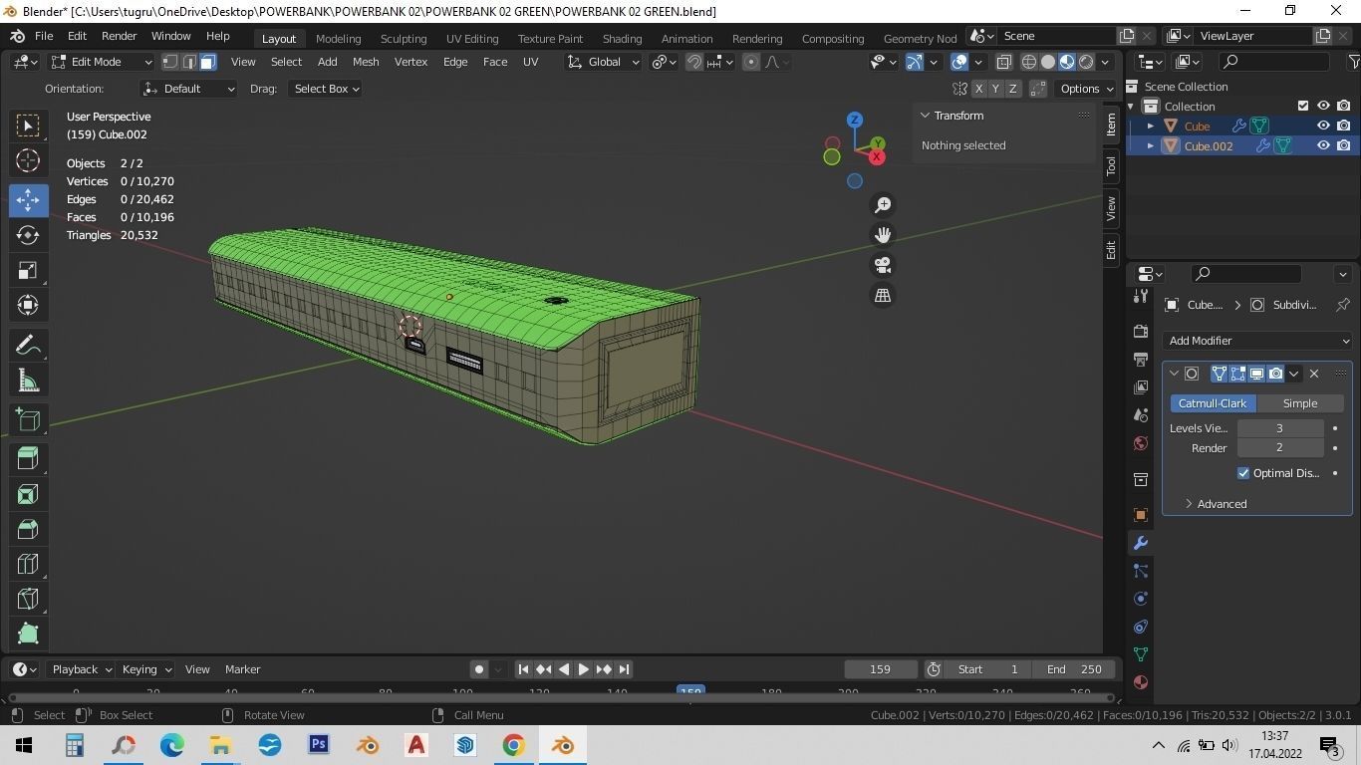Enable face select mode
Image resolution: width=1361 pixels, height=765 pixels.
click(207, 62)
